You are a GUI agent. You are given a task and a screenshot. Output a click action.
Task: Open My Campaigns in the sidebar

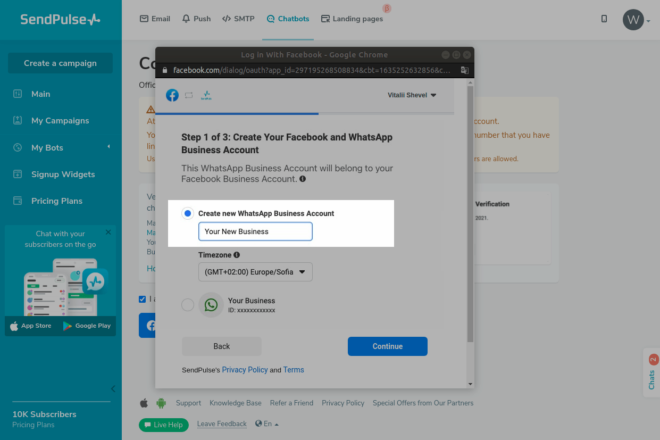pos(60,121)
